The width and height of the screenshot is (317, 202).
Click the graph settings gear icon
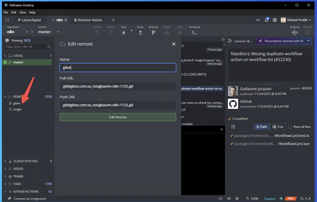tap(223, 39)
